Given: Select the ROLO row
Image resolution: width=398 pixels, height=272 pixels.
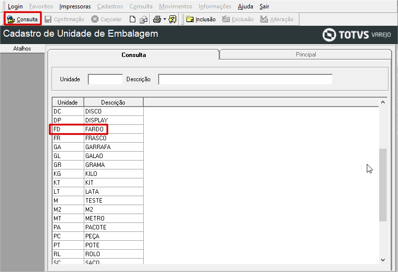Looking at the screenshot, I should [x=98, y=254].
